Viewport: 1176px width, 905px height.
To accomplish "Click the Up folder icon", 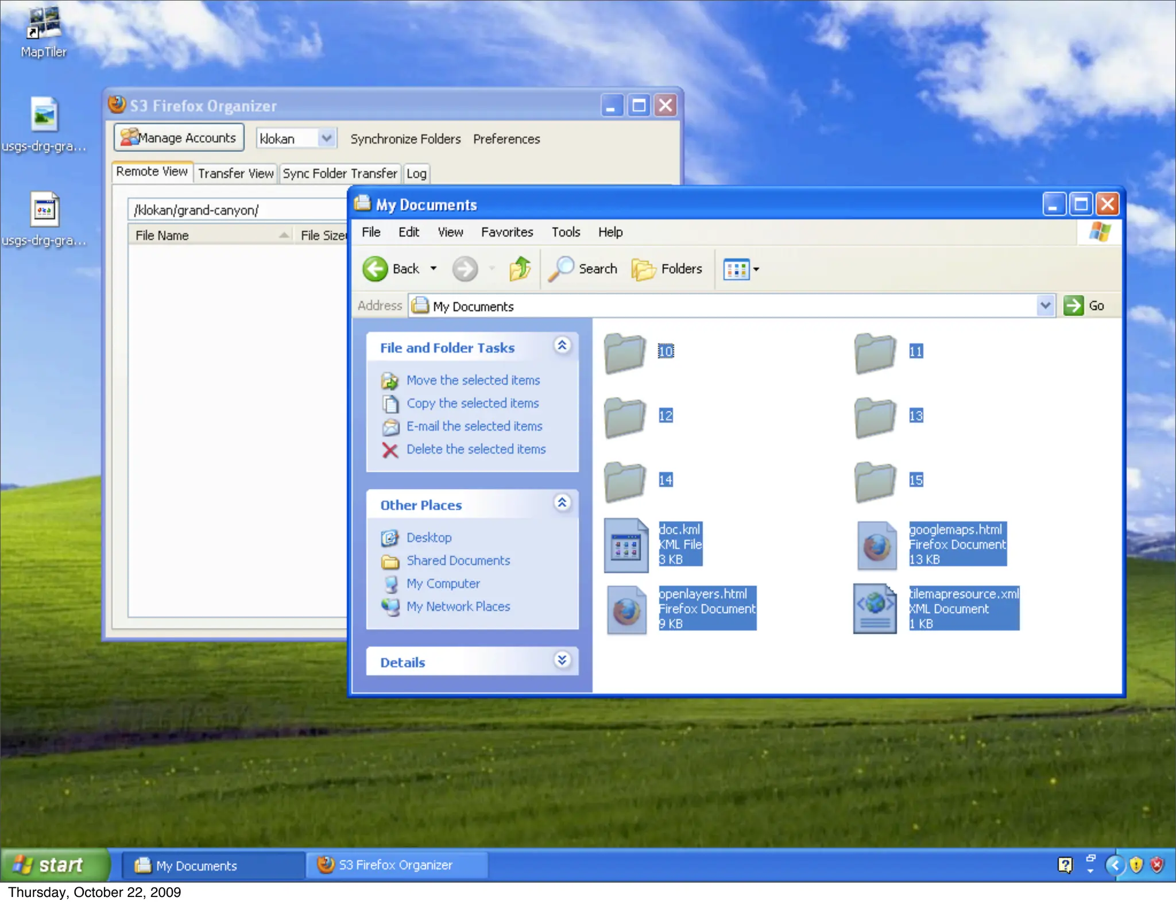I will [x=520, y=269].
